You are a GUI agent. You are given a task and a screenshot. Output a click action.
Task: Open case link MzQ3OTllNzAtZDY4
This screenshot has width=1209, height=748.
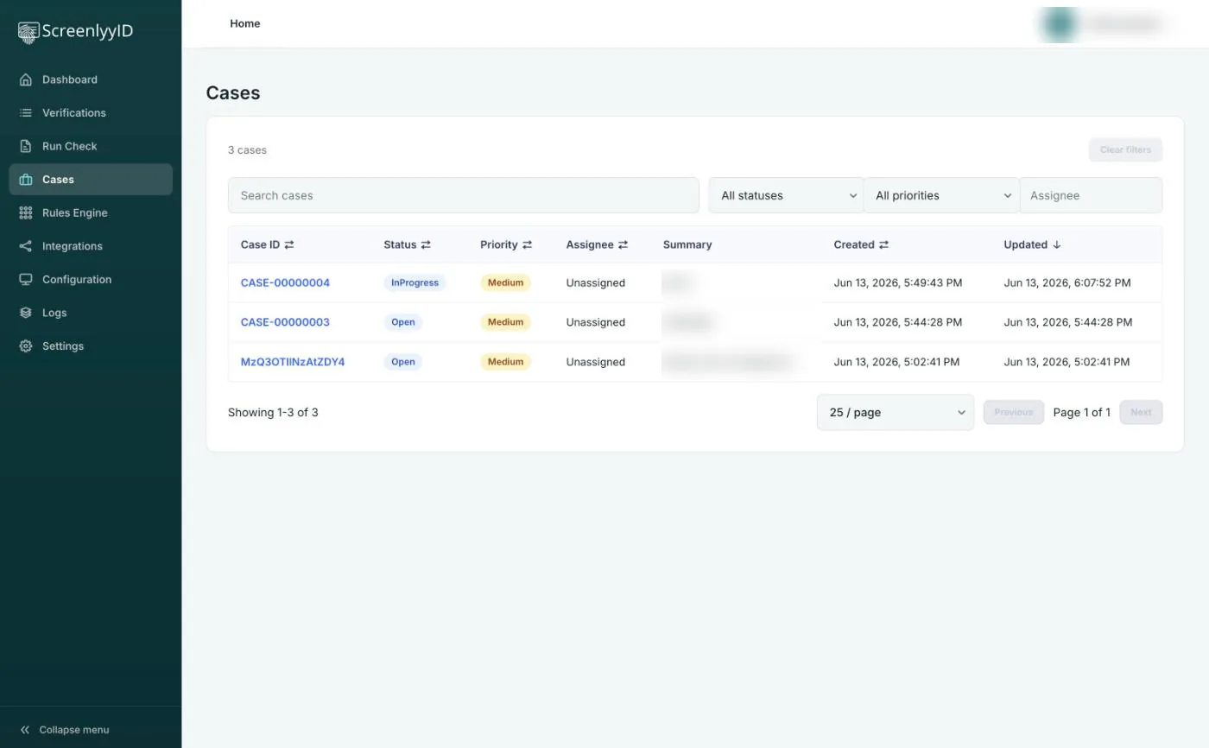293,362
